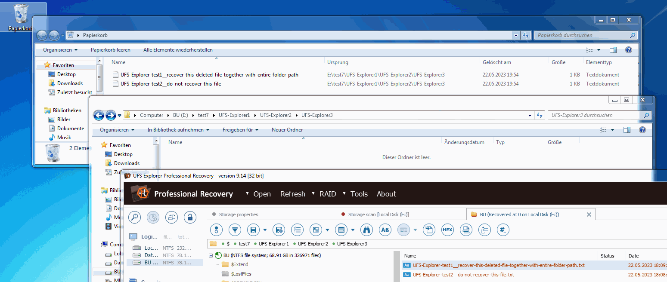
Task: Open the About menu item
Action: (x=386, y=194)
